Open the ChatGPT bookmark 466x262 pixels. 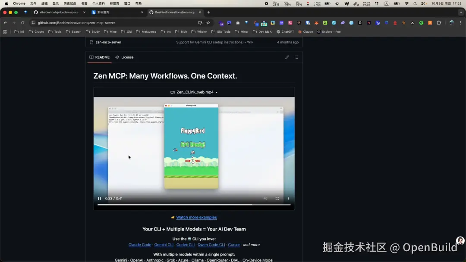coord(285,32)
